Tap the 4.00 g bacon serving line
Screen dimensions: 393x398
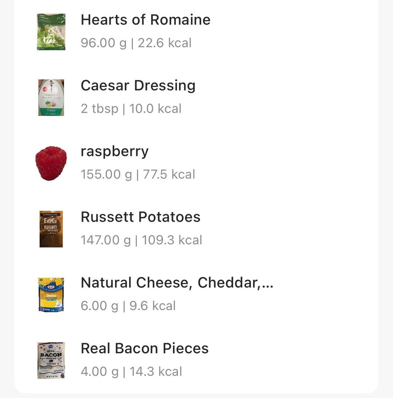(x=131, y=371)
